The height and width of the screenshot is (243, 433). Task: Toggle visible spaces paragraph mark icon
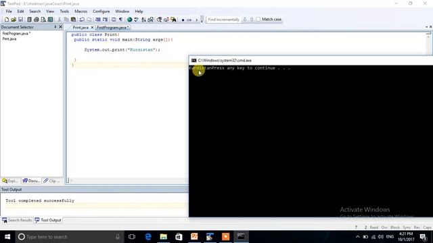[x=120, y=20]
